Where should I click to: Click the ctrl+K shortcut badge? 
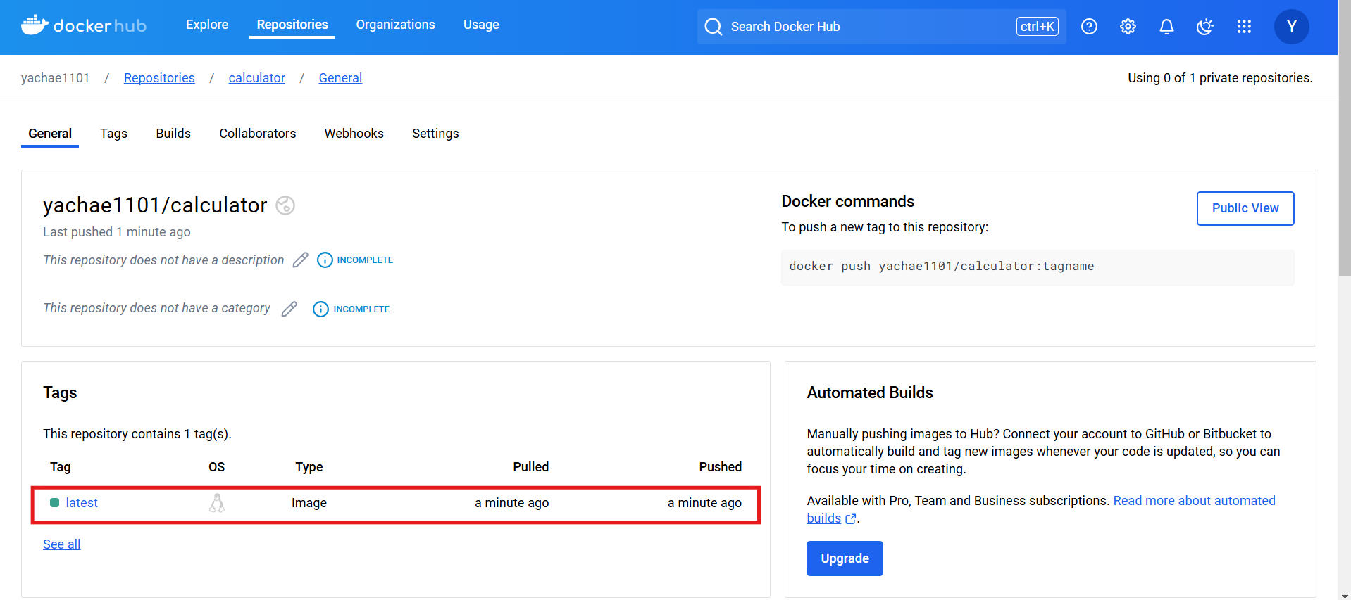pos(1037,27)
